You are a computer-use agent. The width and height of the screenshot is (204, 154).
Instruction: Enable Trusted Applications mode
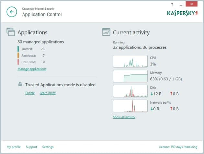[x=30, y=93]
